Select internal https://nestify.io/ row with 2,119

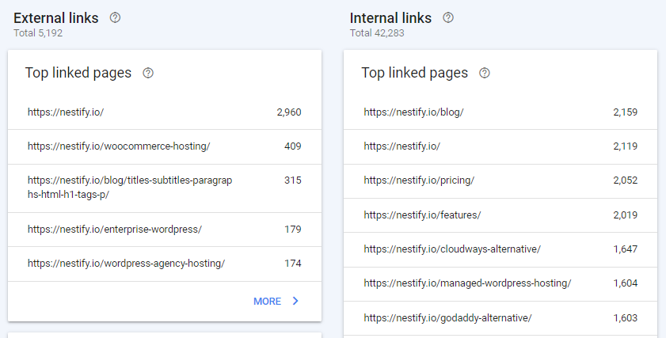500,146
